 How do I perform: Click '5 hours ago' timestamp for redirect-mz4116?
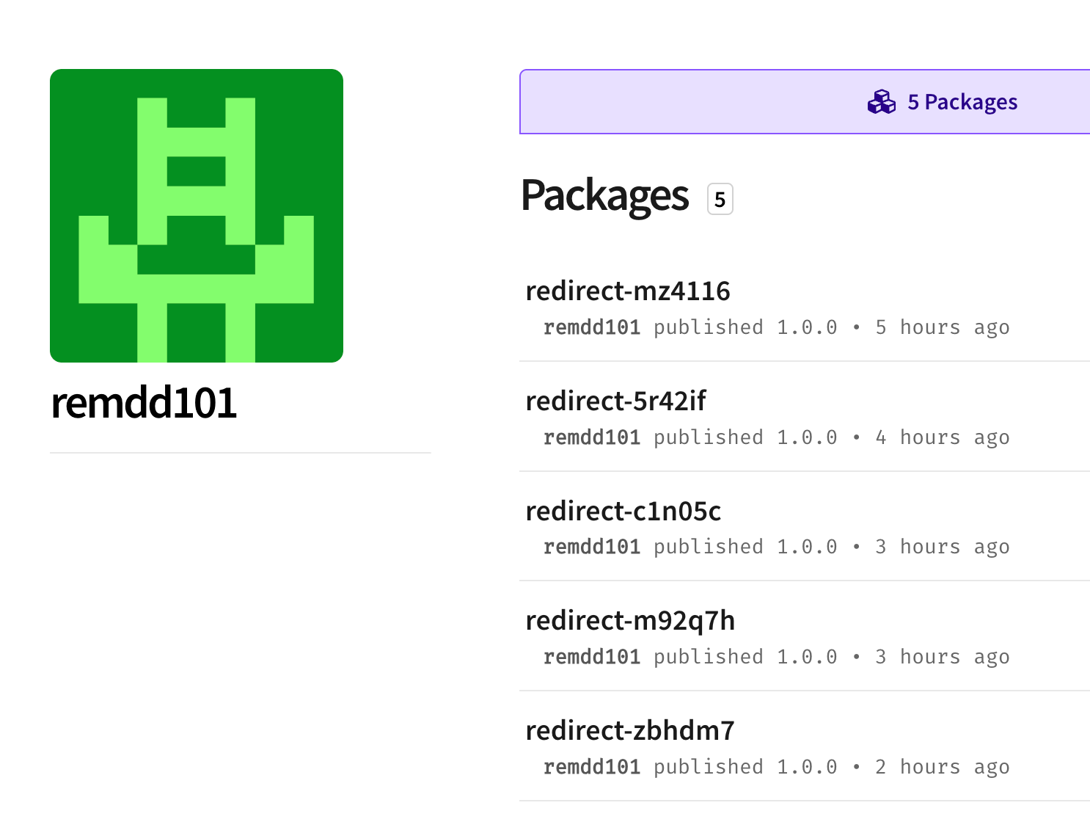pyautogui.click(x=943, y=327)
